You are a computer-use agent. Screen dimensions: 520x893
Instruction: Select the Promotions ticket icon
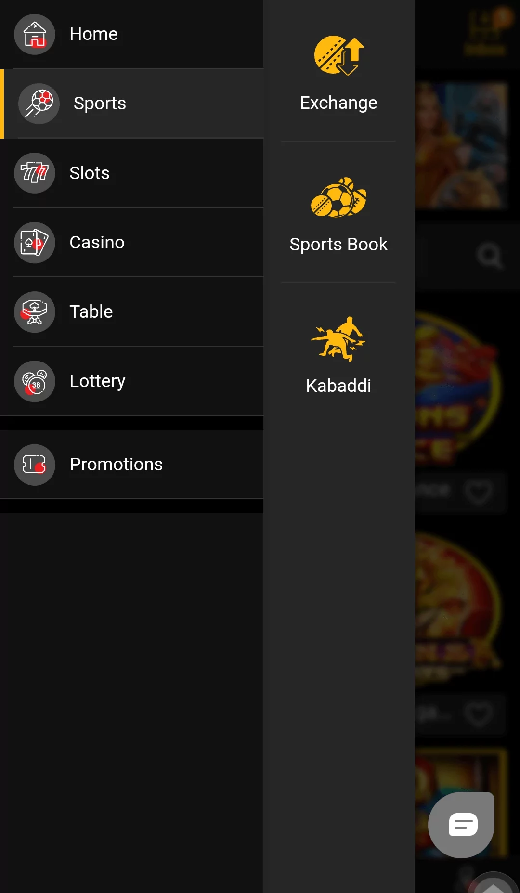click(34, 465)
